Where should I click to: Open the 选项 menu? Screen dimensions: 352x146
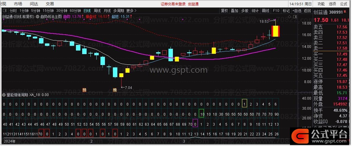[x=332, y=4]
